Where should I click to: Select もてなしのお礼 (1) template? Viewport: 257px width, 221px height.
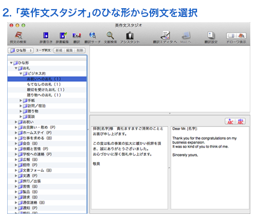pos(47,84)
